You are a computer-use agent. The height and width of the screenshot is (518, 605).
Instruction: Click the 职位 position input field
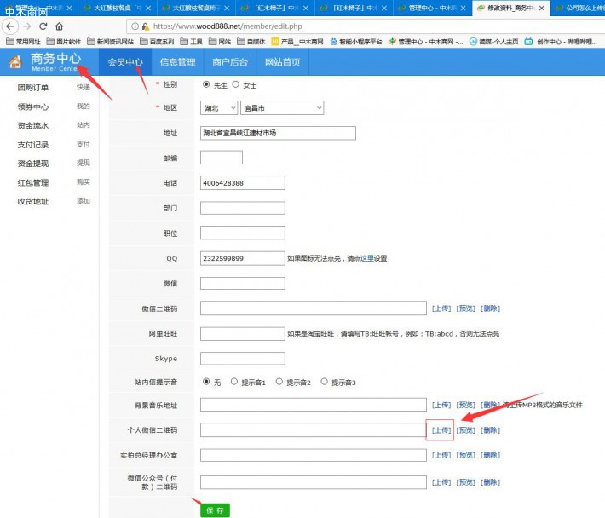pyautogui.click(x=243, y=233)
